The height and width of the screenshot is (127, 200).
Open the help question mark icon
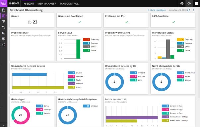pyautogui.click(x=189, y=4)
